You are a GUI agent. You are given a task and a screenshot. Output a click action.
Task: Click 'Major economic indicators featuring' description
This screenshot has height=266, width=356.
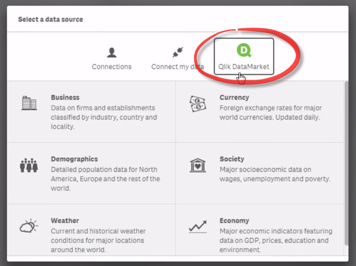tap(276, 231)
